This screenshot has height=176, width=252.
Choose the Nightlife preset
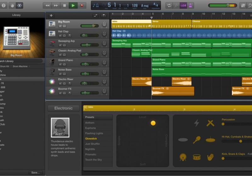(x=90, y=149)
